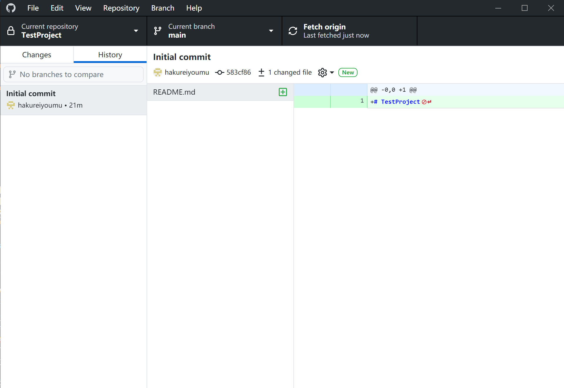Click the branch icon beside Current branch
Image resolution: width=564 pixels, height=388 pixels.
point(158,31)
